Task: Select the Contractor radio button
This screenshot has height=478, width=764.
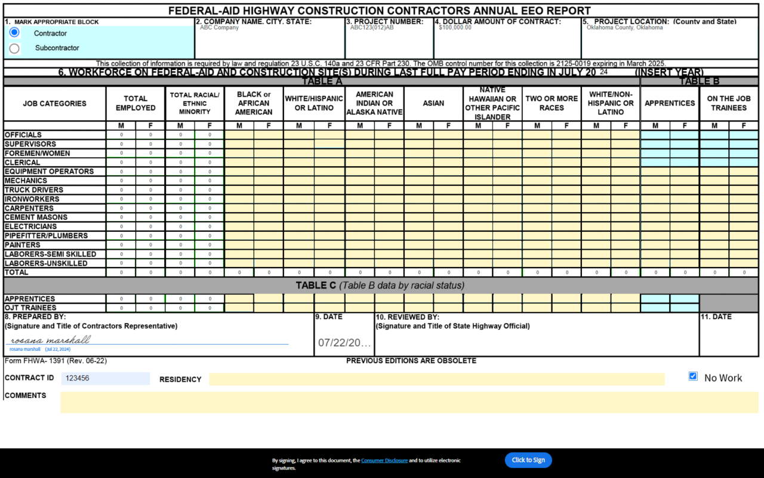Action: pos(14,32)
